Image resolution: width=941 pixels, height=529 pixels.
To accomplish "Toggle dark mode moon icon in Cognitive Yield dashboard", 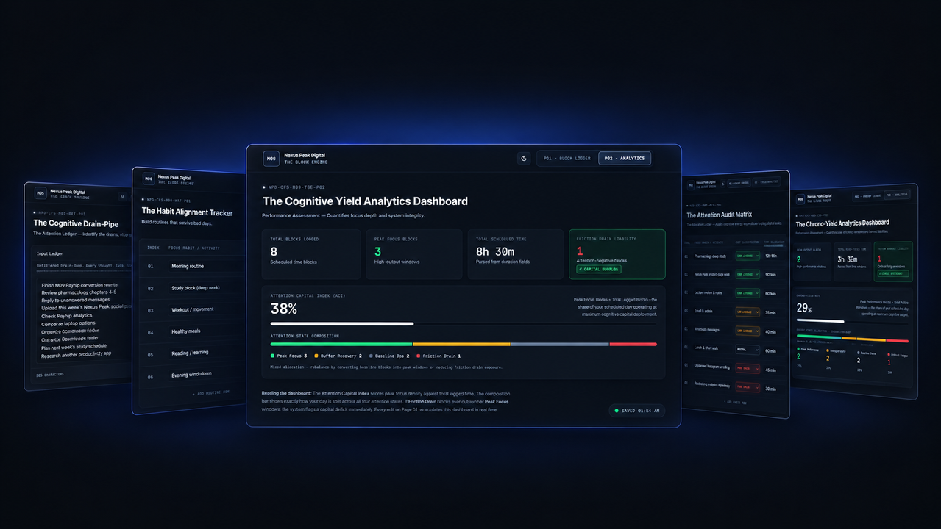I will click(x=524, y=158).
